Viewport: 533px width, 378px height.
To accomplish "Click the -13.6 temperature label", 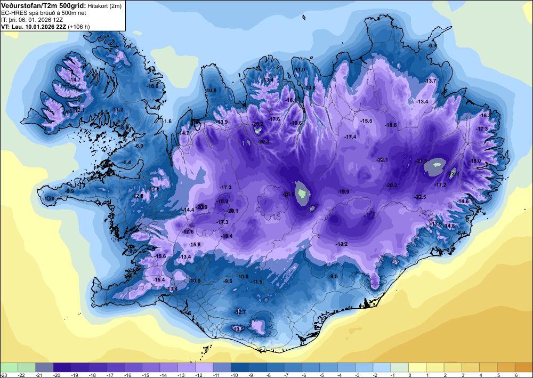I will pos(436,224).
